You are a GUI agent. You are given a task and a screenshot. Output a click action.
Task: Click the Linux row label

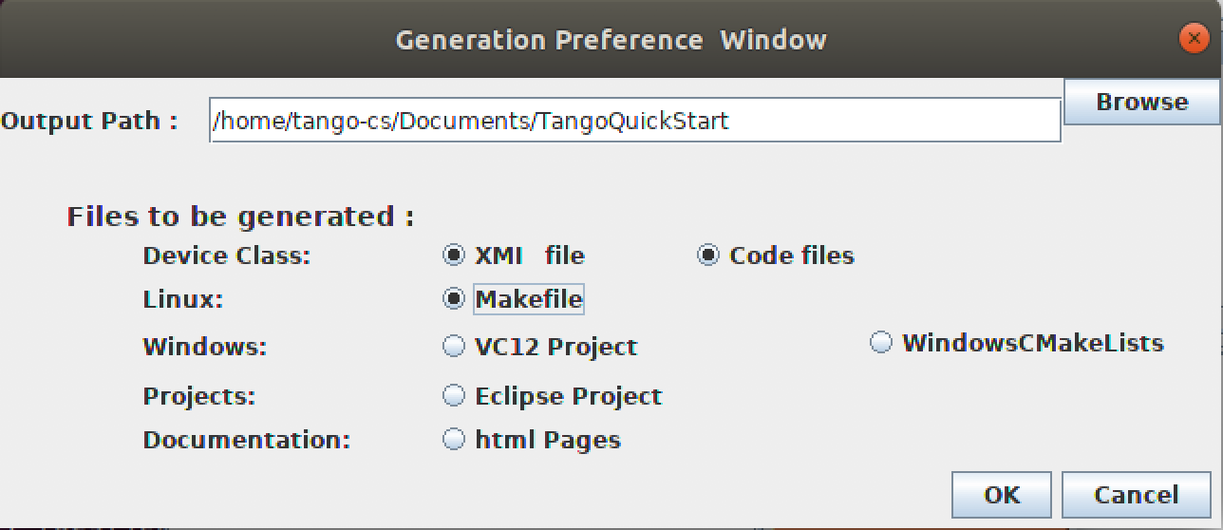(182, 299)
